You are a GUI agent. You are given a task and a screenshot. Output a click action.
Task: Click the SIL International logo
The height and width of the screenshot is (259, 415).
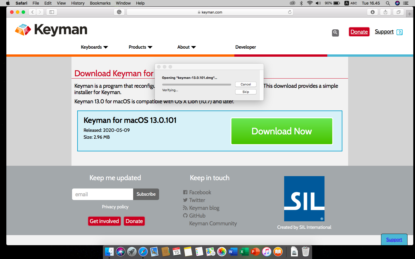(304, 199)
